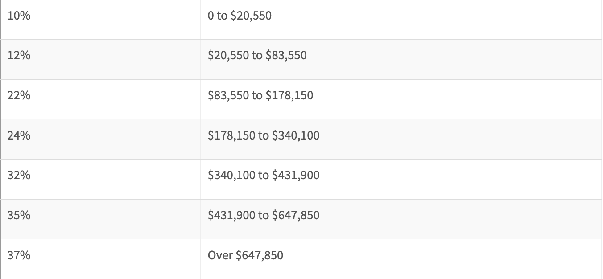Click the '$340,100 to $431,900' income range
Viewport: 603px width, 279px height.
[x=264, y=175]
